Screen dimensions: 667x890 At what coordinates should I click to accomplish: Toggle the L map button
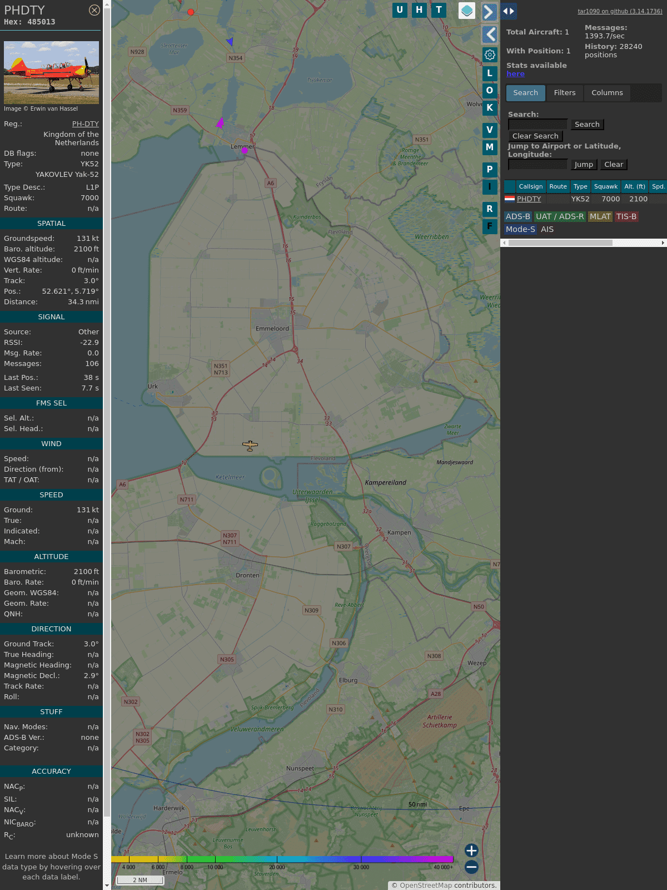[x=490, y=73]
